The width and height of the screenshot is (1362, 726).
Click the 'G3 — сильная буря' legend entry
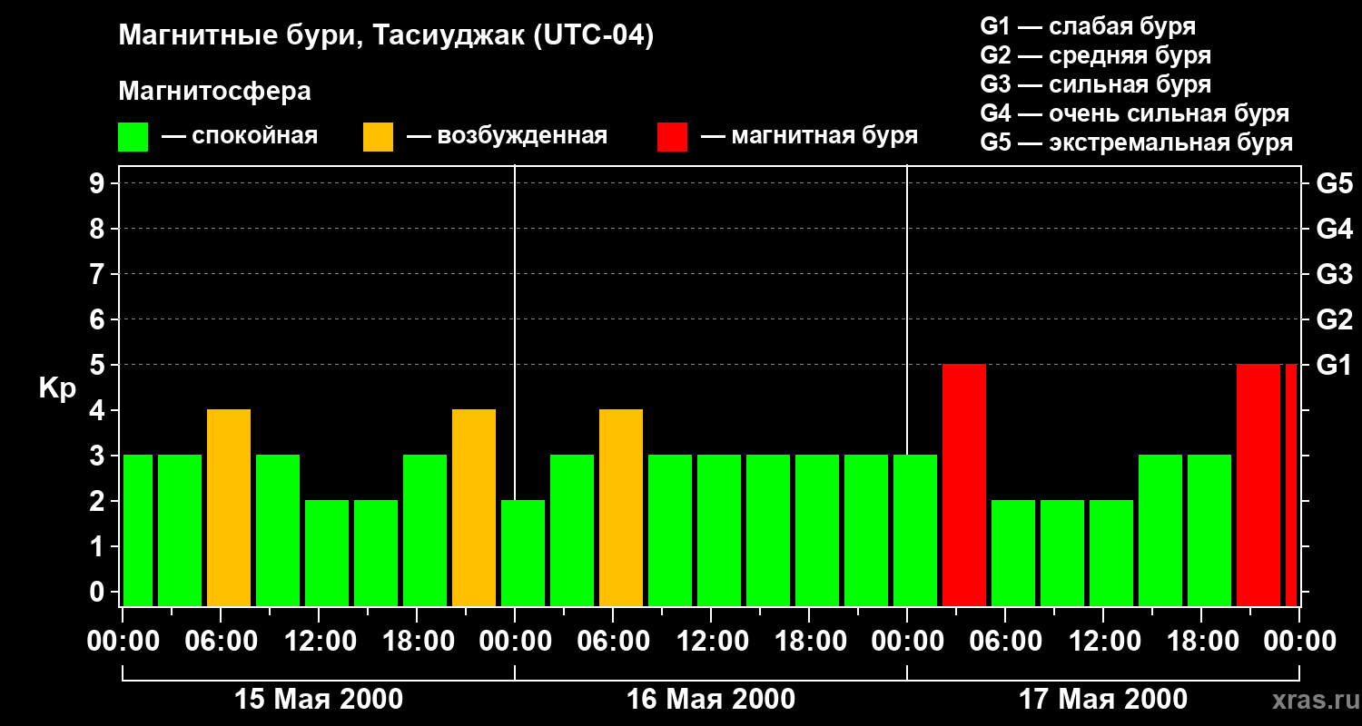click(1096, 84)
